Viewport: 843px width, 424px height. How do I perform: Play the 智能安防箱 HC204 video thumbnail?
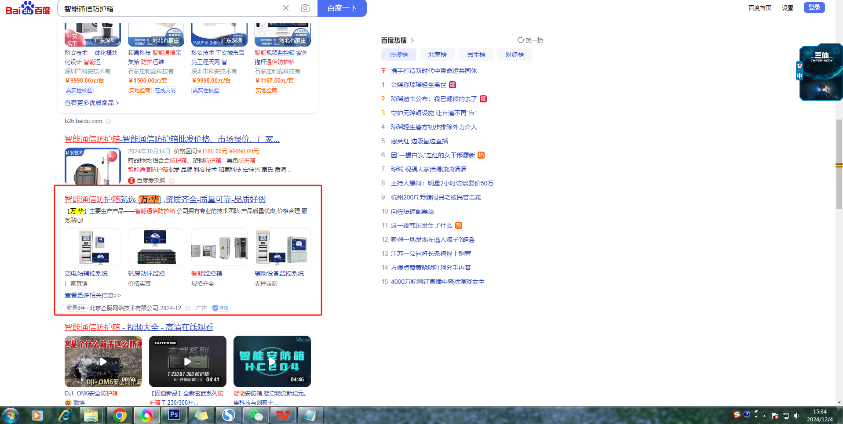point(272,362)
